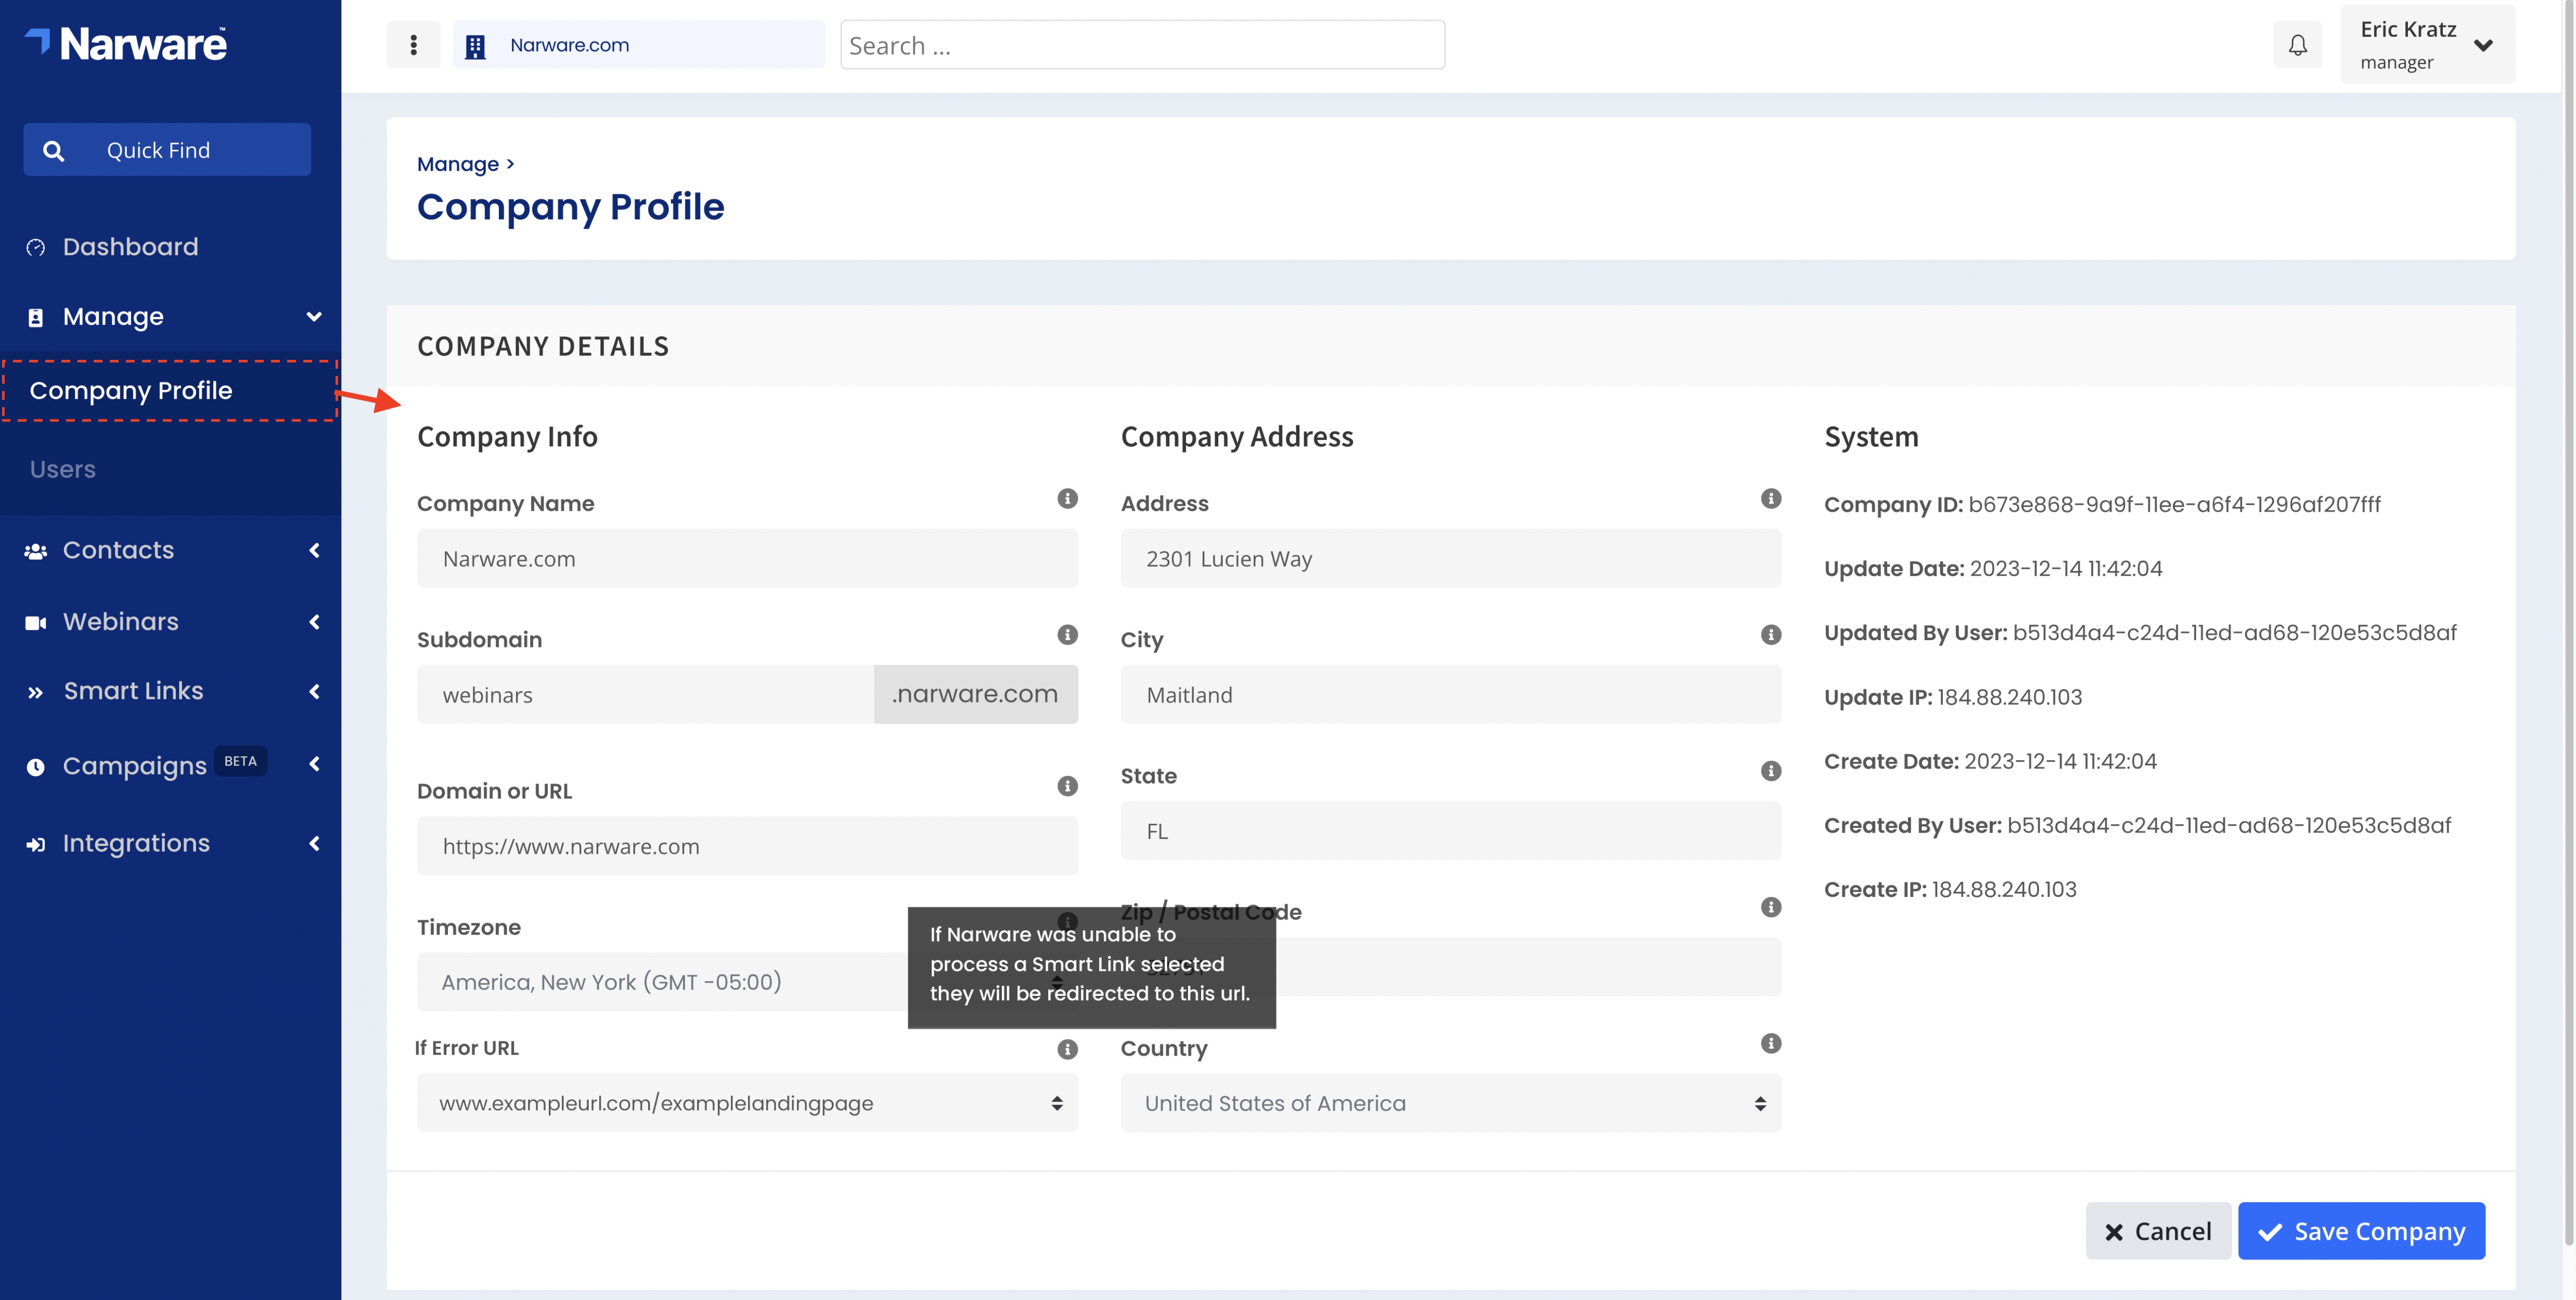Open the notifications bell

coord(2297,45)
